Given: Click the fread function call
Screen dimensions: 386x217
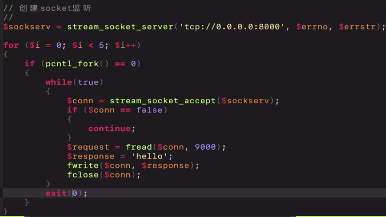Looking at the screenshot, I should [139, 147].
